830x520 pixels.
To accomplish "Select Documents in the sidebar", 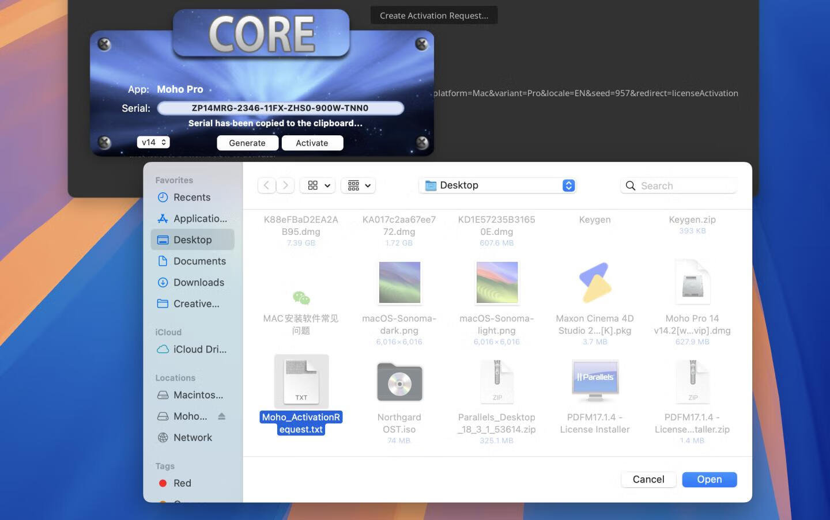I will pos(193,261).
